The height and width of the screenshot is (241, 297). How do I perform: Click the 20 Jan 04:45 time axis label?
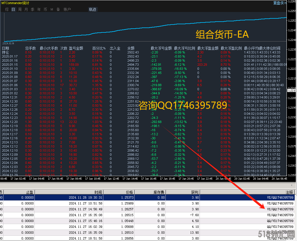pyautogui.click(x=261, y=178)
